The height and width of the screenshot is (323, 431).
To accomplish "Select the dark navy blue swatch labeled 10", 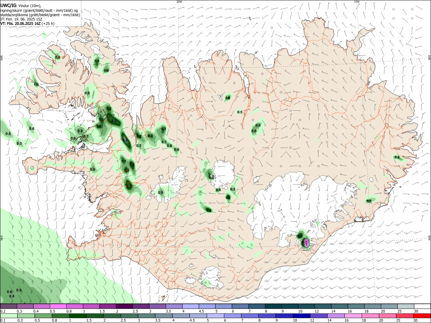I will [301, 316].
